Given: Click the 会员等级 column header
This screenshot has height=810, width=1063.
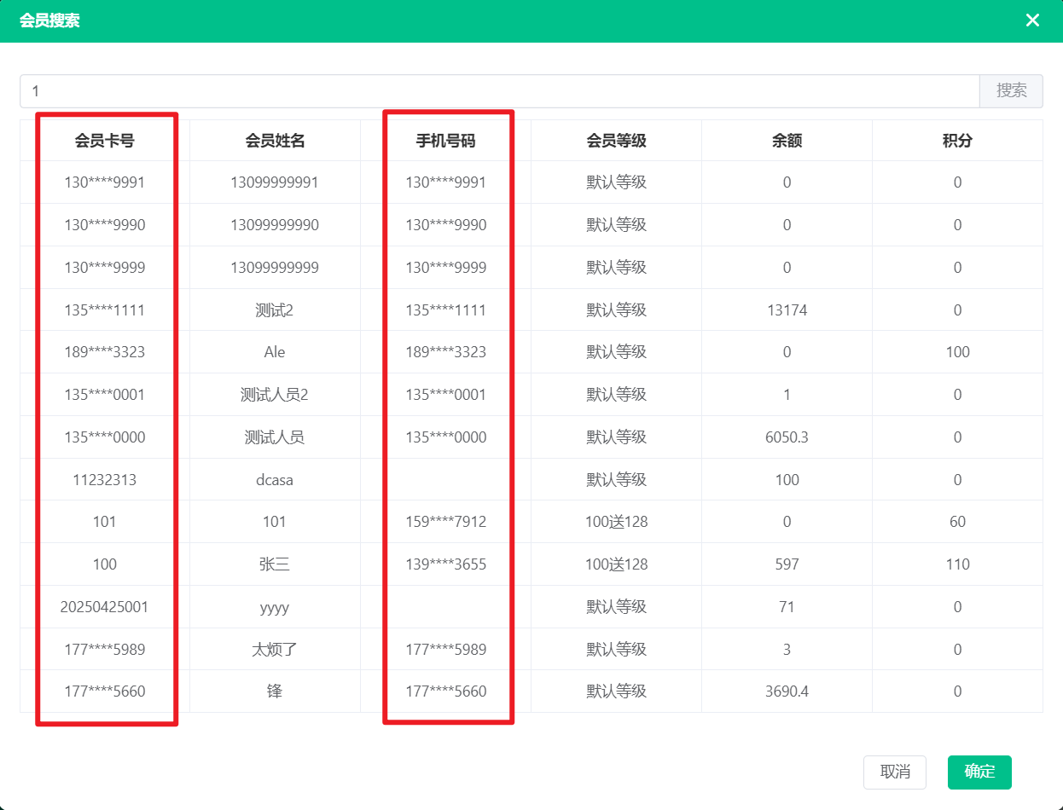Looking at the screenshot, I should (x=616, y=141).
